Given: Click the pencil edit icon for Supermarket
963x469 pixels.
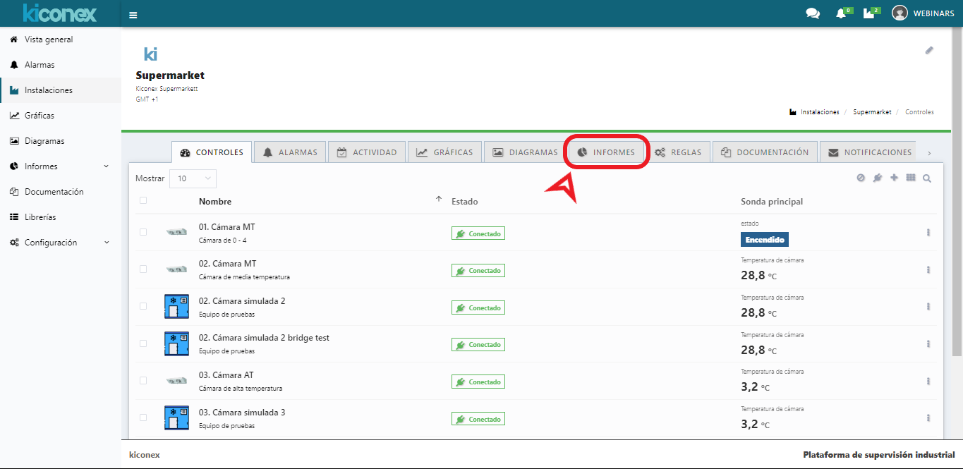Looking at the screenshot, I should (x=929, y=50).
